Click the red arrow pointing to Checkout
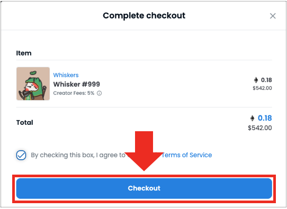This screenshot has height=209, width=287. pos(144,151)
